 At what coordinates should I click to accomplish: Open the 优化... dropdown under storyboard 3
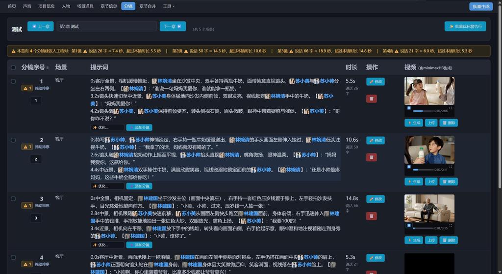107,245
